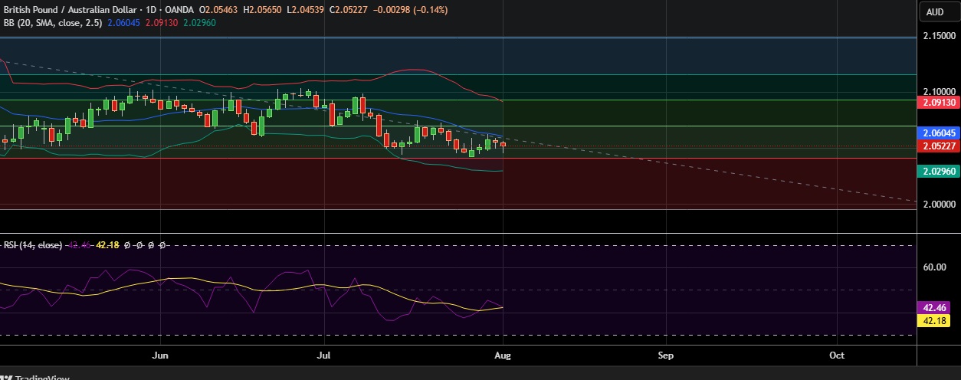This screenshot has width=961, height=380.
Task: Click the Jun label on the time axis
Action: pos(160,355)
